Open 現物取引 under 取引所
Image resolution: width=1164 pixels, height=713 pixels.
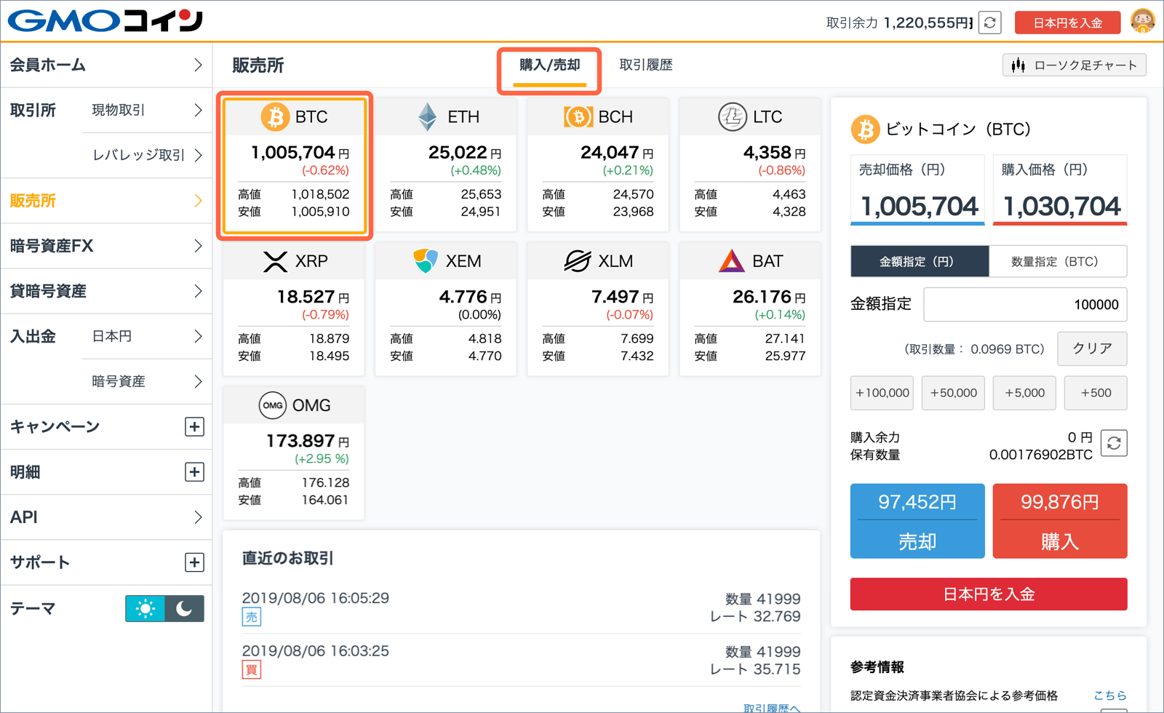[x=147, y=110]
